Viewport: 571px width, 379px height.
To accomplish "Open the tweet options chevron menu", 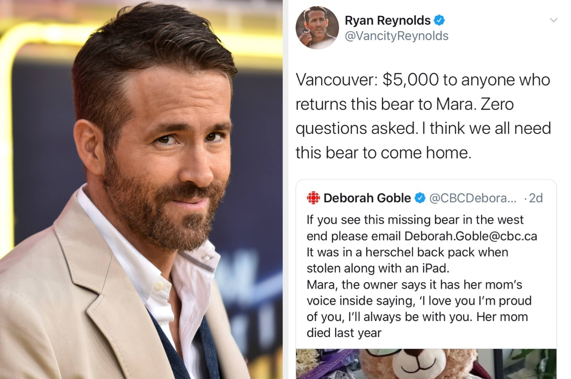I will (x=554, y=20).
